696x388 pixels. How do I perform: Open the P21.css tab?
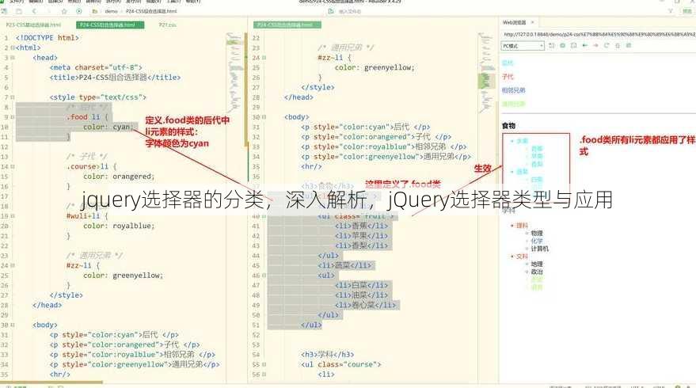point(167,25)
